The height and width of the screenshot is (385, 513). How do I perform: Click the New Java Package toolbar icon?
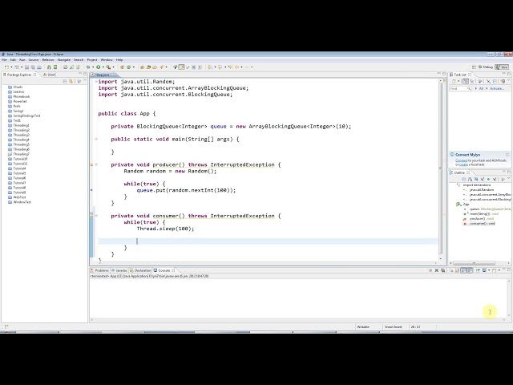point(122,67)
